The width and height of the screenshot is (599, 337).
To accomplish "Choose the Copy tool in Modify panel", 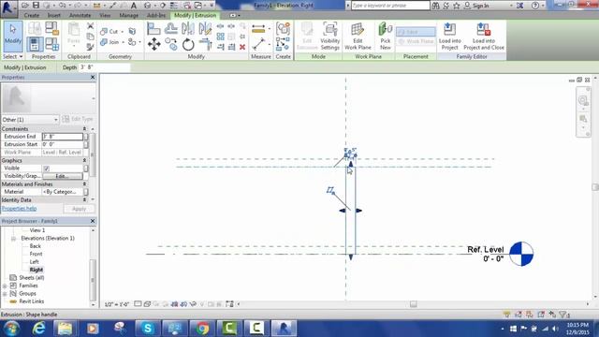I will coord(171,44).
